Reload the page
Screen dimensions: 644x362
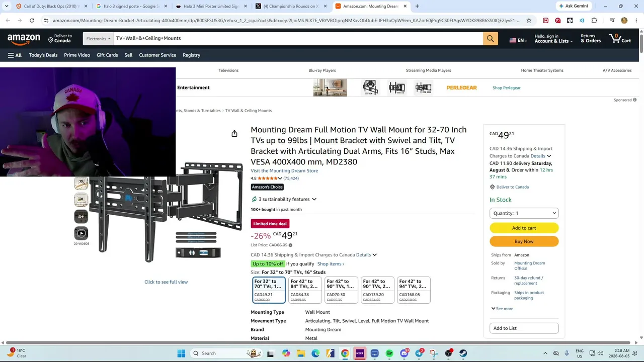[32, 21]
